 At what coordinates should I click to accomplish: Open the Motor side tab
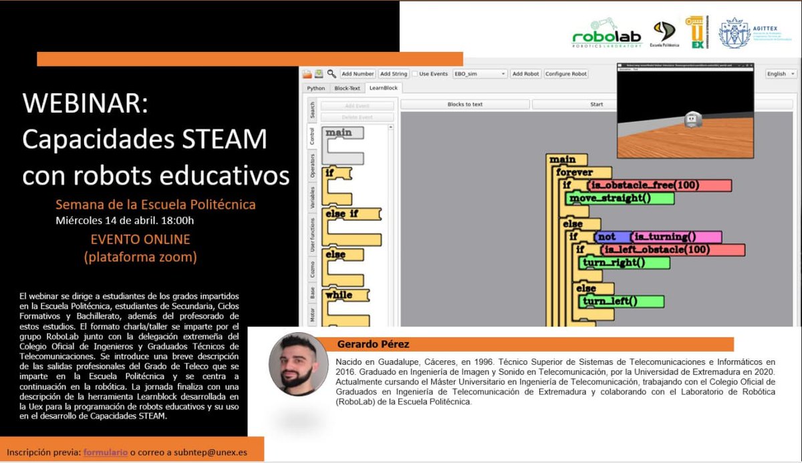[311, 315]
